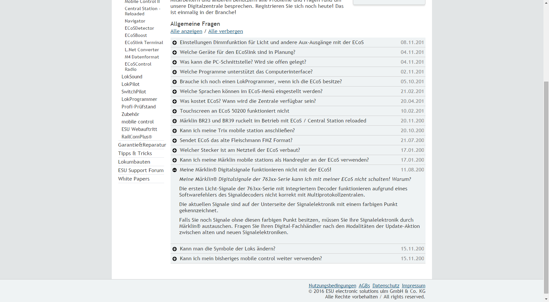Open ECoSlink Terminal sidebar item
Image resolution: width=549 pixels, height=302 pixels.
pyautogui.click(x=144, y=43)
